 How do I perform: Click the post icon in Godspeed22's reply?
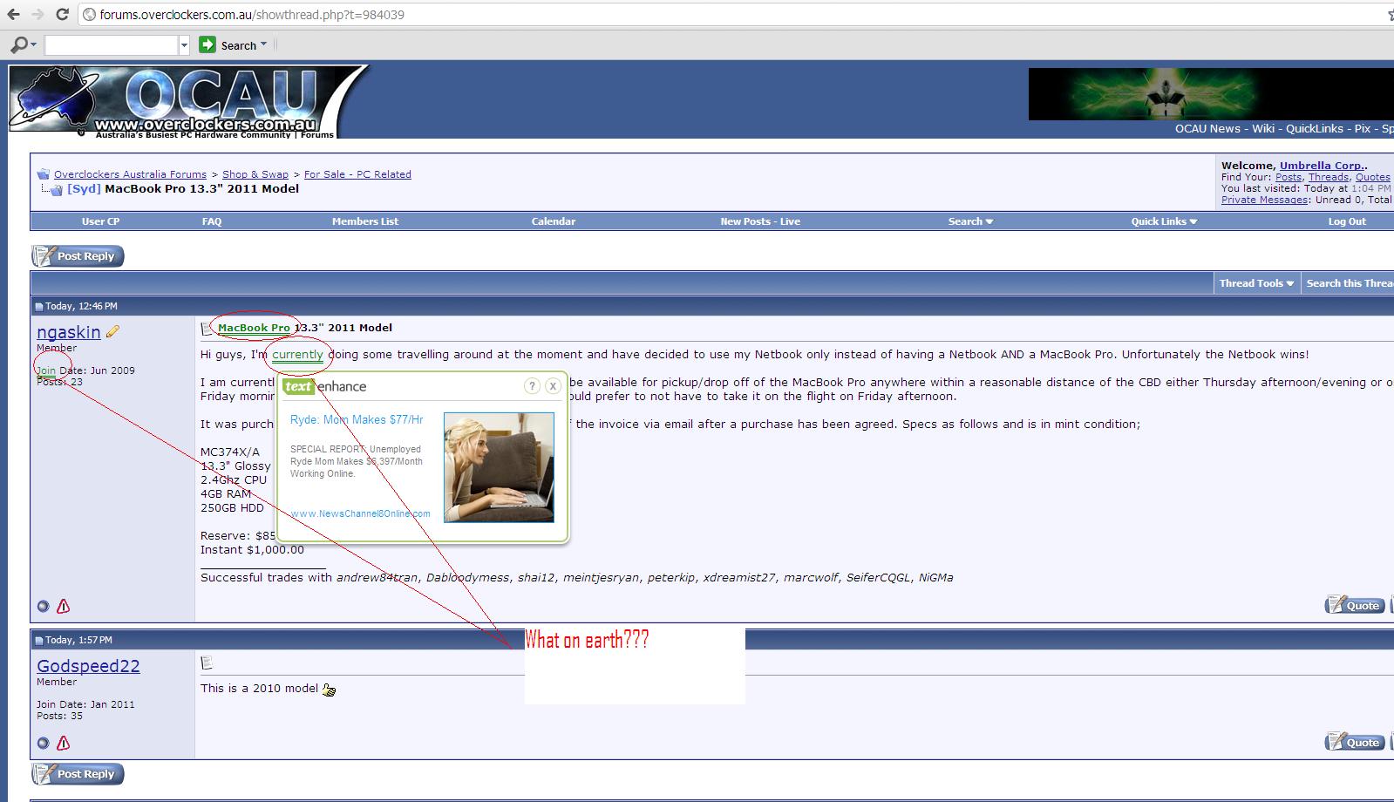(x=207, y=663)
